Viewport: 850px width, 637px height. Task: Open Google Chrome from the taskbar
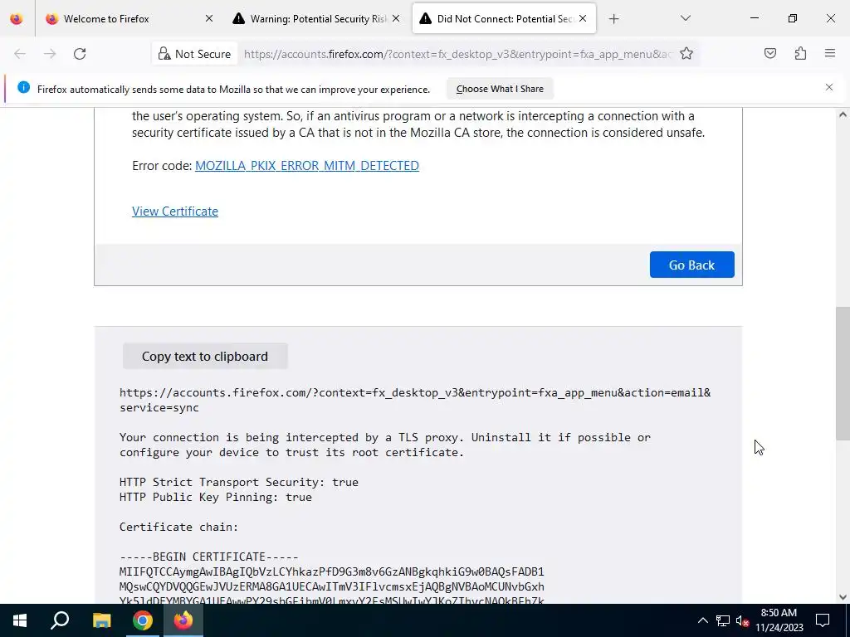point(143,620)
